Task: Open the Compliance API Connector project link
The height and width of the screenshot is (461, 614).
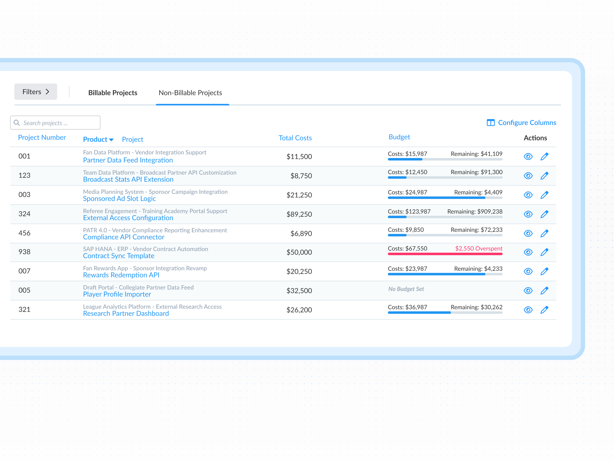Action: (124, 237)
